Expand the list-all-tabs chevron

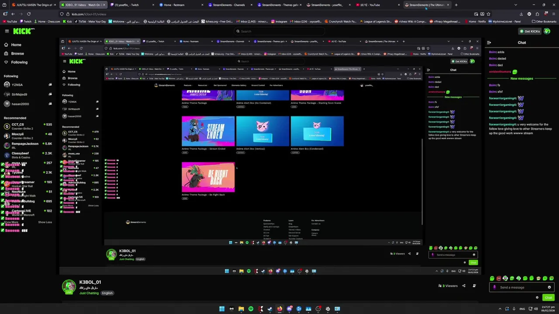515,5
